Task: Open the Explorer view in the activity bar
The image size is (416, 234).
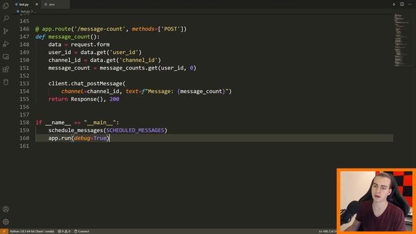Action: tap(6, 6)
